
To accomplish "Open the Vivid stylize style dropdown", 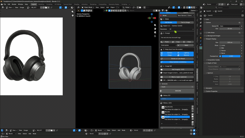I will coord(168,45).
